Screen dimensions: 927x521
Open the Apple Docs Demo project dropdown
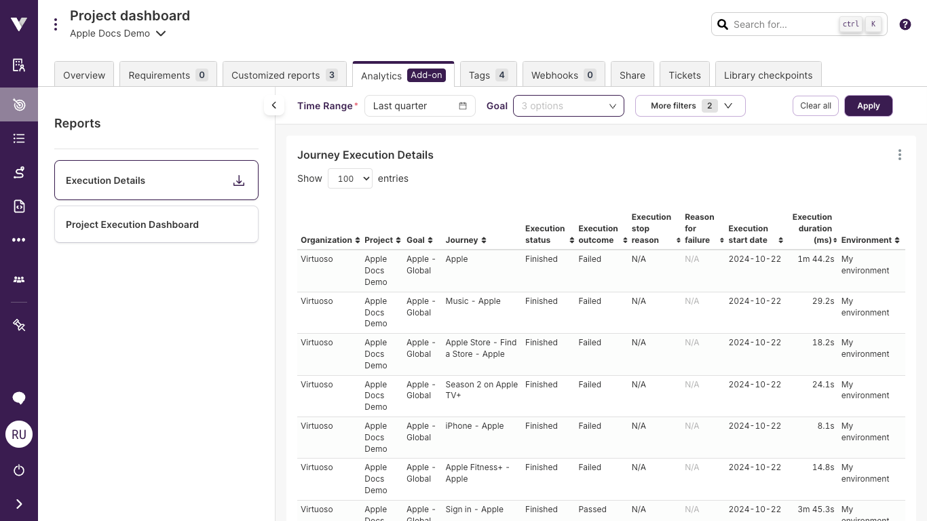pos(118,33)
